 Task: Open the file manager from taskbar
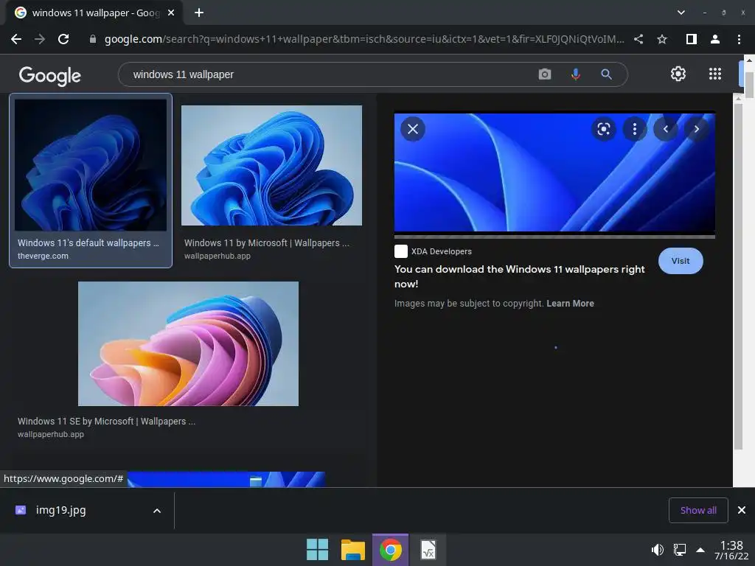coord(353,550)
